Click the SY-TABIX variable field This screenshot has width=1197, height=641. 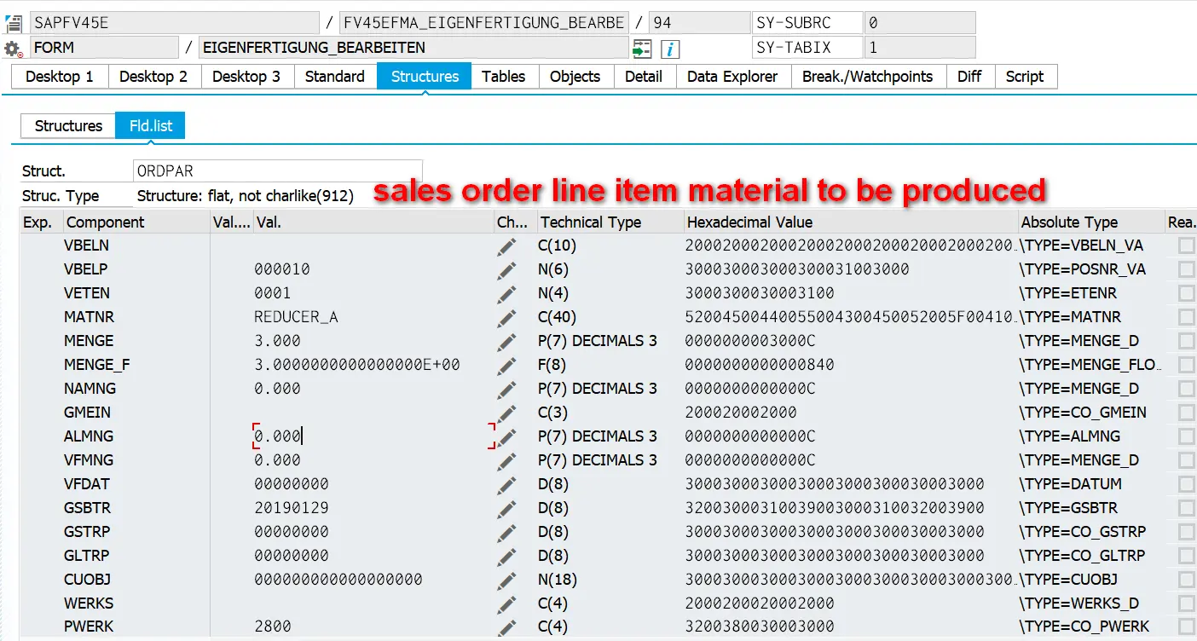tap(807, 48)
